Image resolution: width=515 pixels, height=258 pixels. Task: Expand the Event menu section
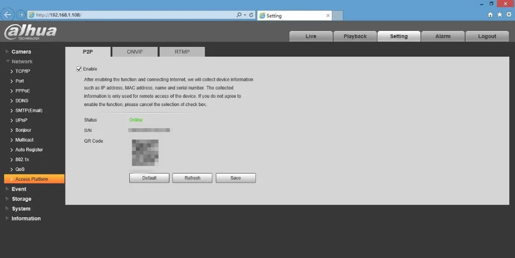click(x=19, y=189)
